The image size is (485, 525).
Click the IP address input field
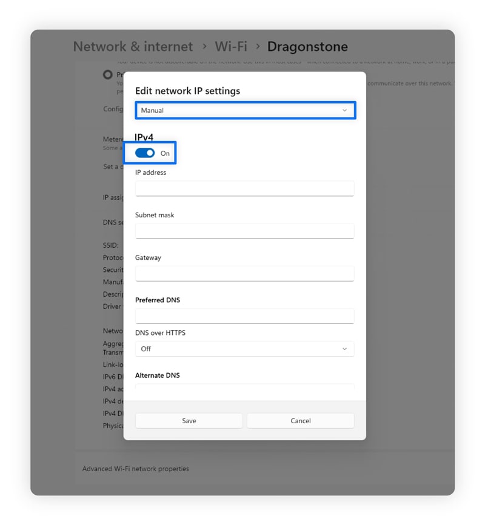244,188
